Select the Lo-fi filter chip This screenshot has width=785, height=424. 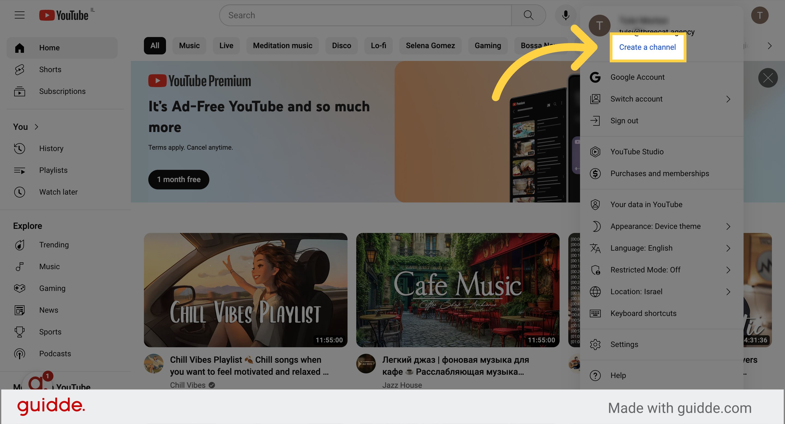(378, 46)
